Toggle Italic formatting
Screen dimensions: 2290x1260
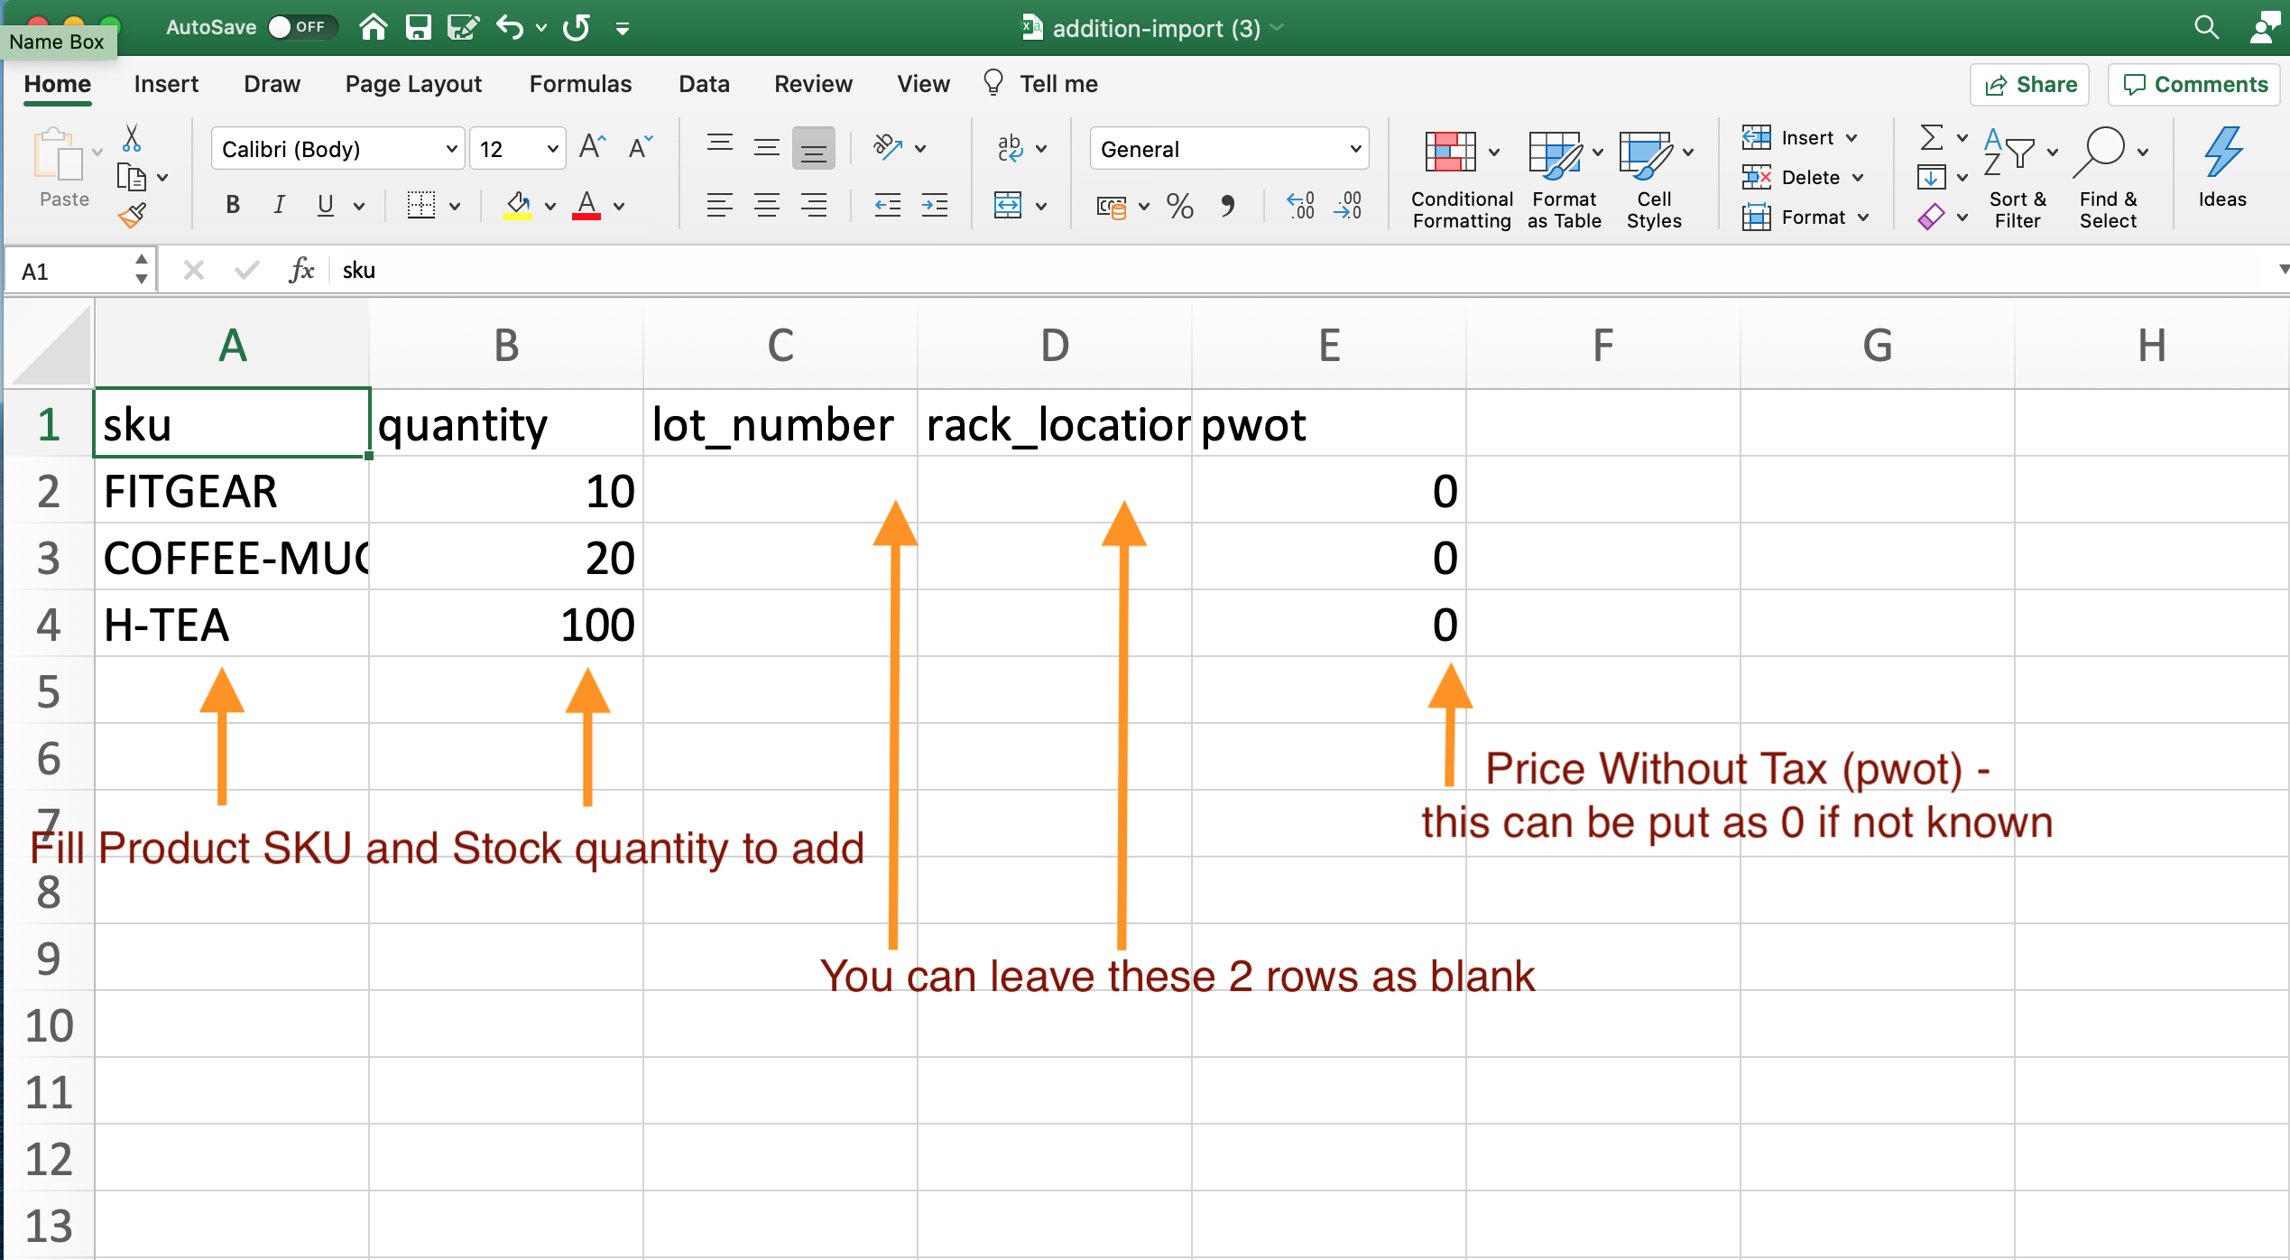[x=279, y=206]
